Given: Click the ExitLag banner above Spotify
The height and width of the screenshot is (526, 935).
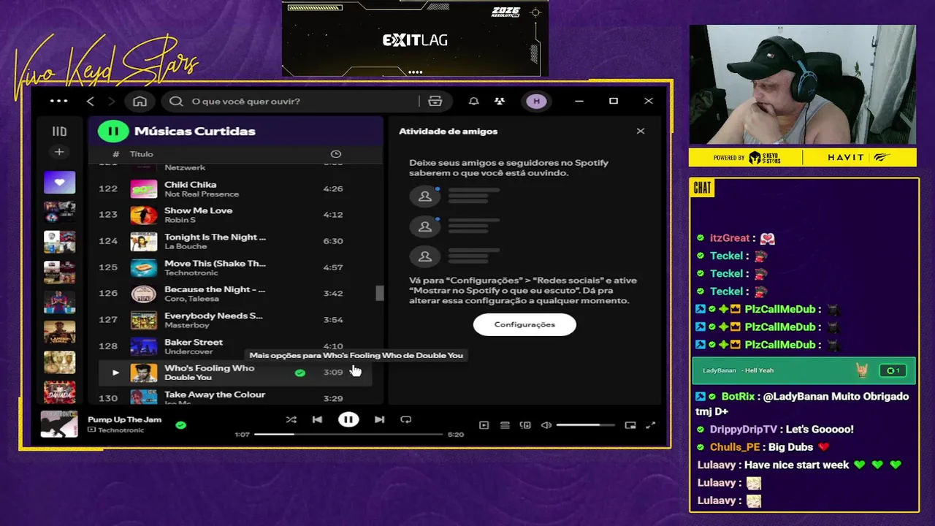Looking at the screenshot, I should pos(415,38).
